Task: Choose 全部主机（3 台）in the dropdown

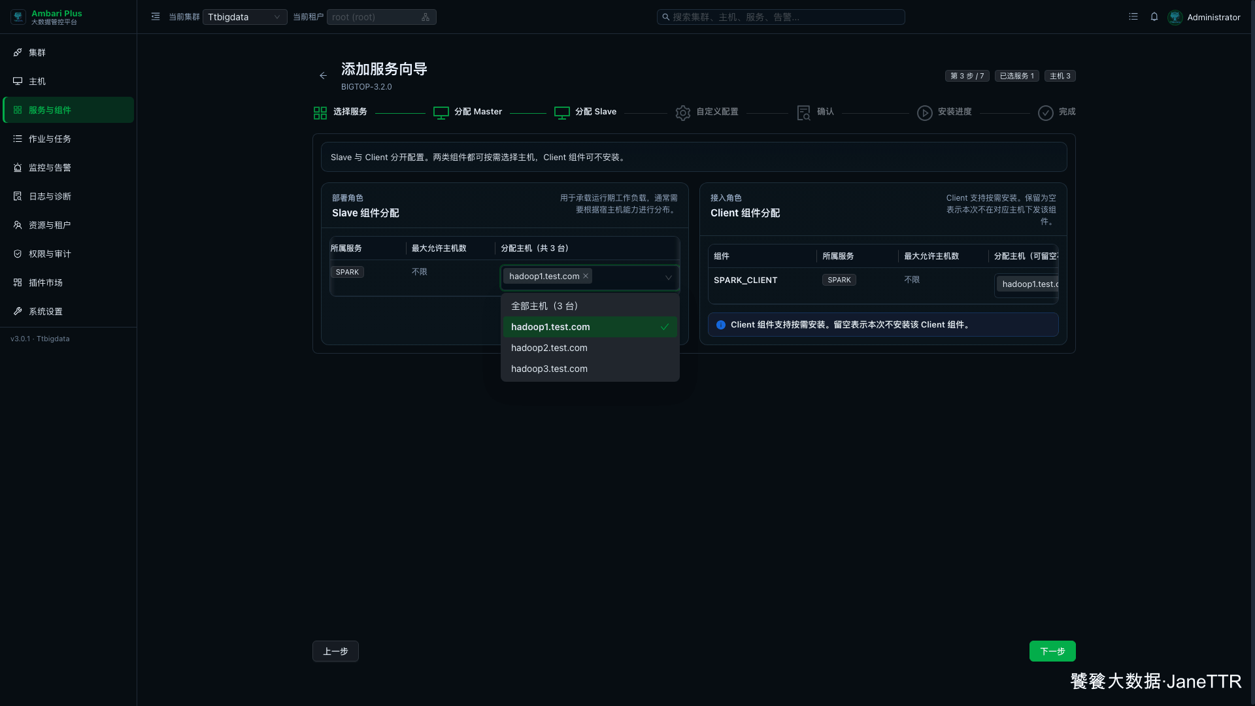Action: (590, 306)
